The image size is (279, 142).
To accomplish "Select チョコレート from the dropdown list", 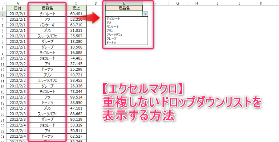I will (113, 18).
